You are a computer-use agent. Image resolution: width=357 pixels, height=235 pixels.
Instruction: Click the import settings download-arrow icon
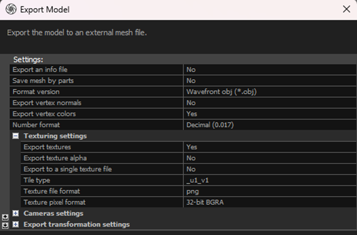tap(5, 225)
